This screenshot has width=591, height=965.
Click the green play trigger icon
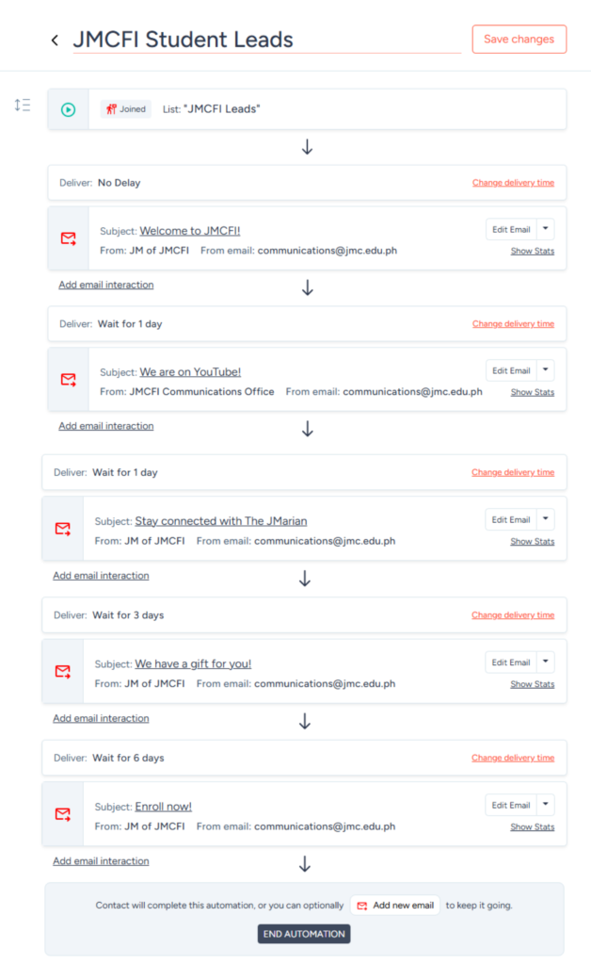(x=68, y=109)
